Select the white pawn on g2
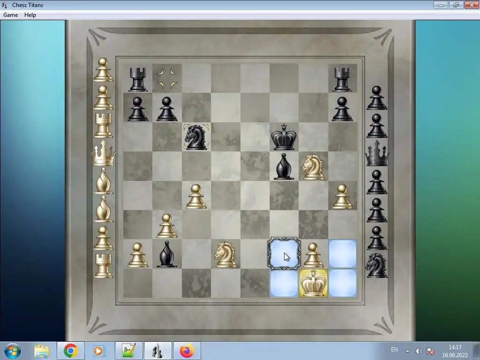The image size is (480, 360). click(313, 255)
